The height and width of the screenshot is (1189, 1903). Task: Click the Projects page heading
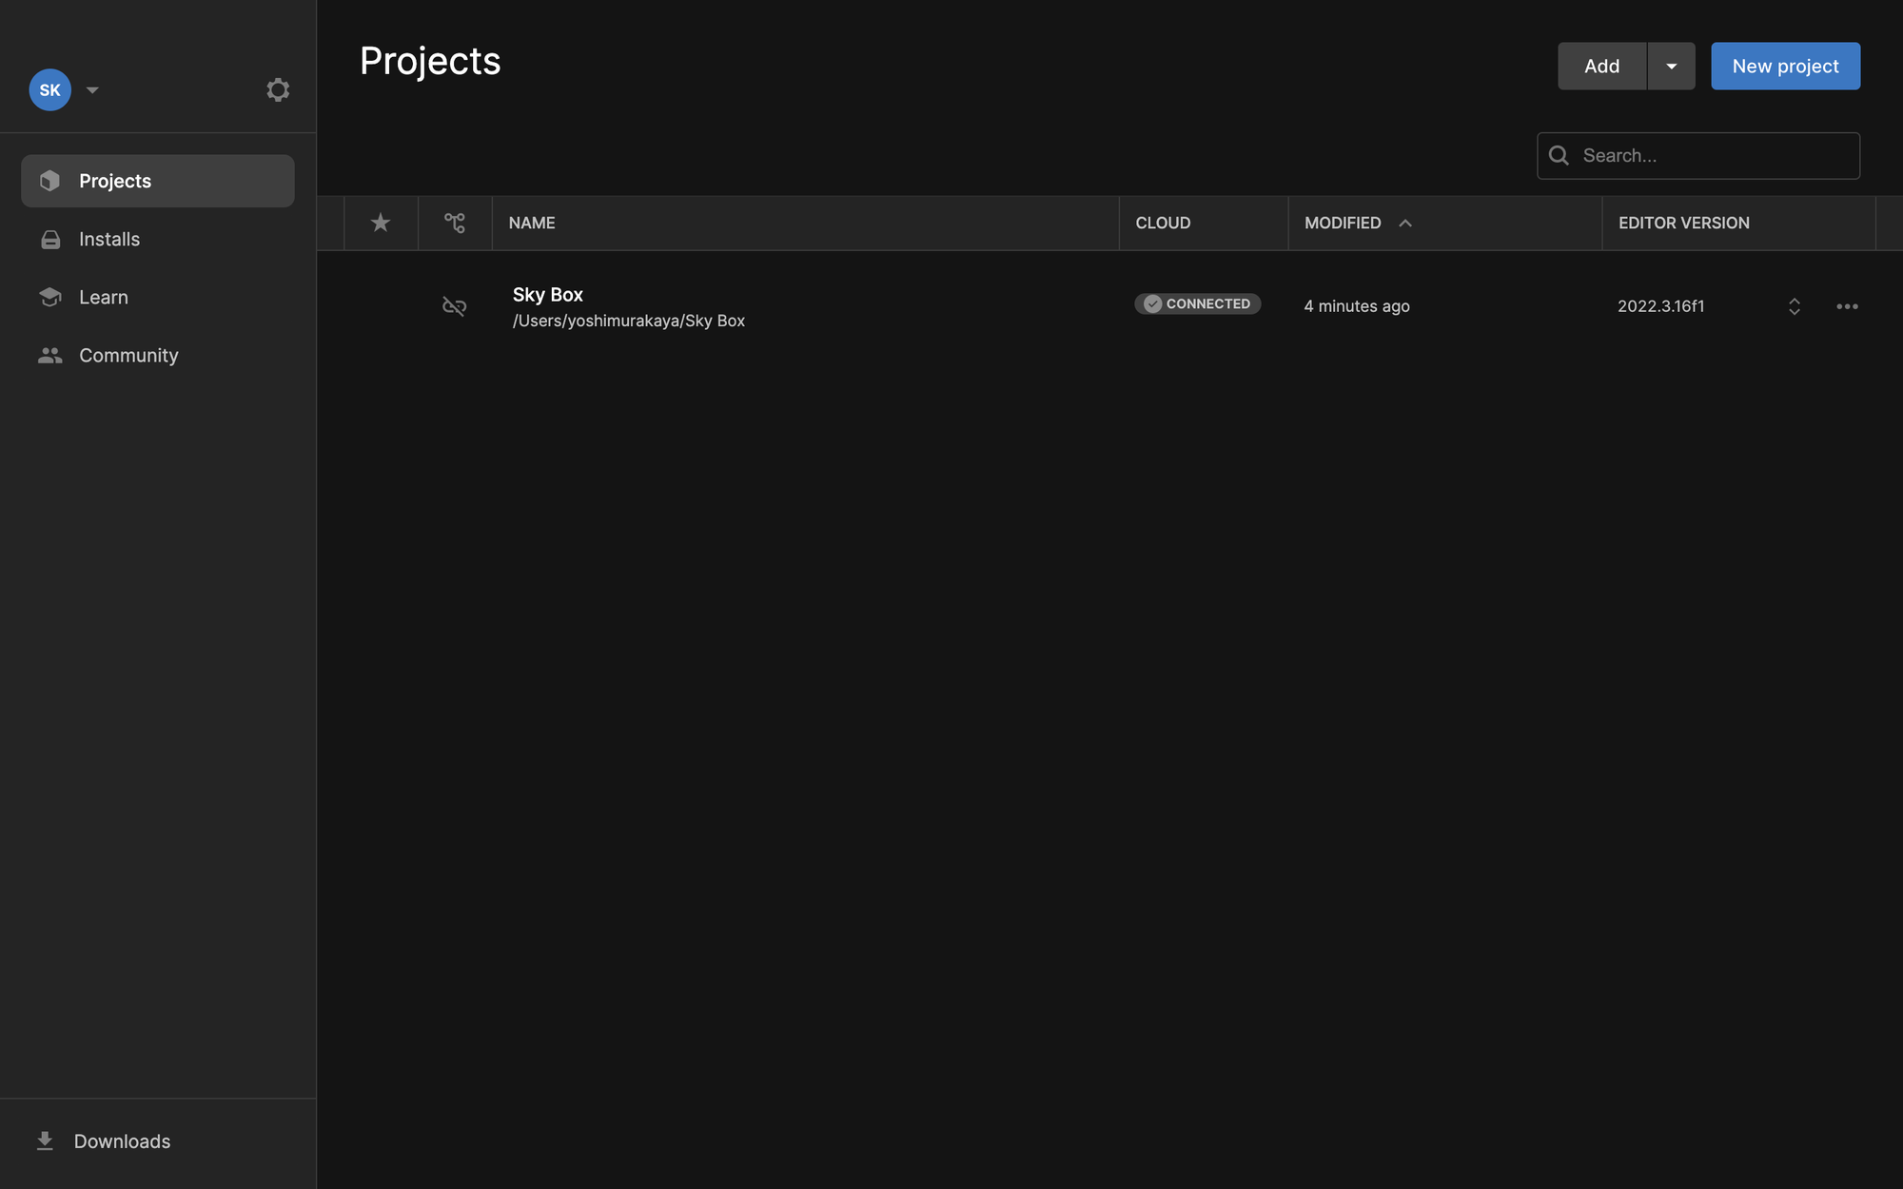430,62
